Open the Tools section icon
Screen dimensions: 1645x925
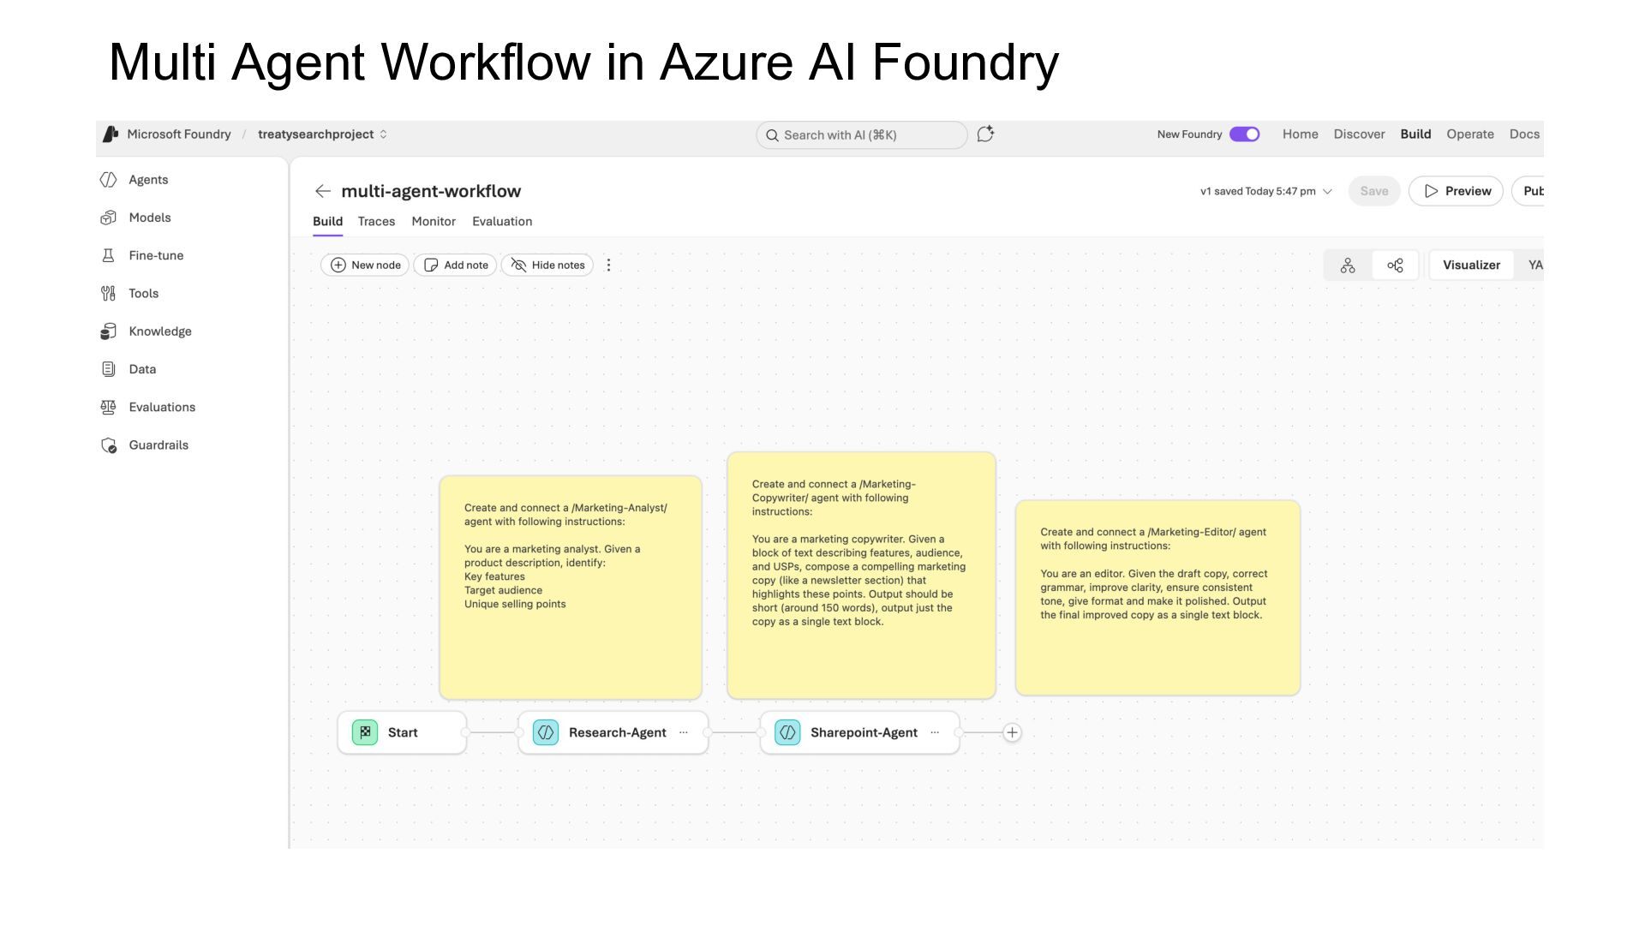click(108, 294)
